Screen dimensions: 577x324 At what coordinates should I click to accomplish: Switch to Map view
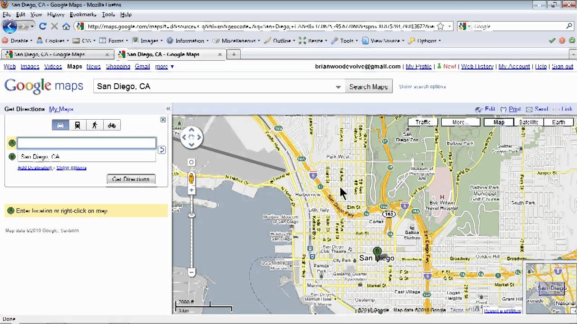(499, 122)
